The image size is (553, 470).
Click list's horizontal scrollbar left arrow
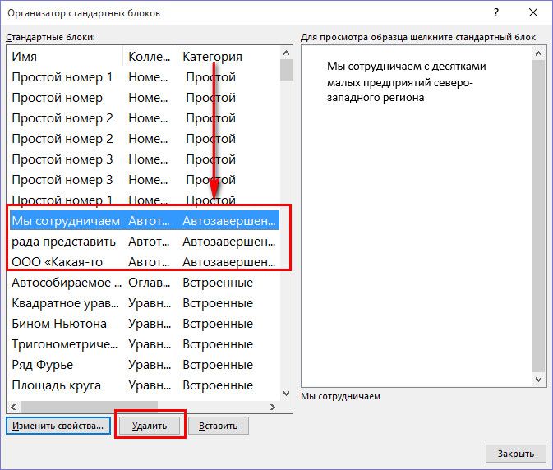tap(12, 407)
